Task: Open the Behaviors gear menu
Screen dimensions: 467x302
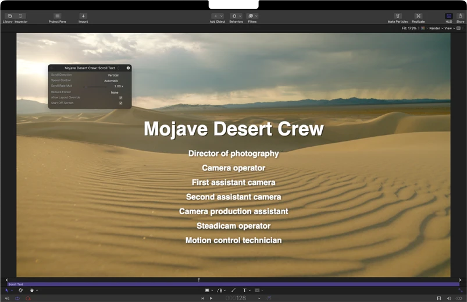Action: pyautogui.click(x=234, y=16)
